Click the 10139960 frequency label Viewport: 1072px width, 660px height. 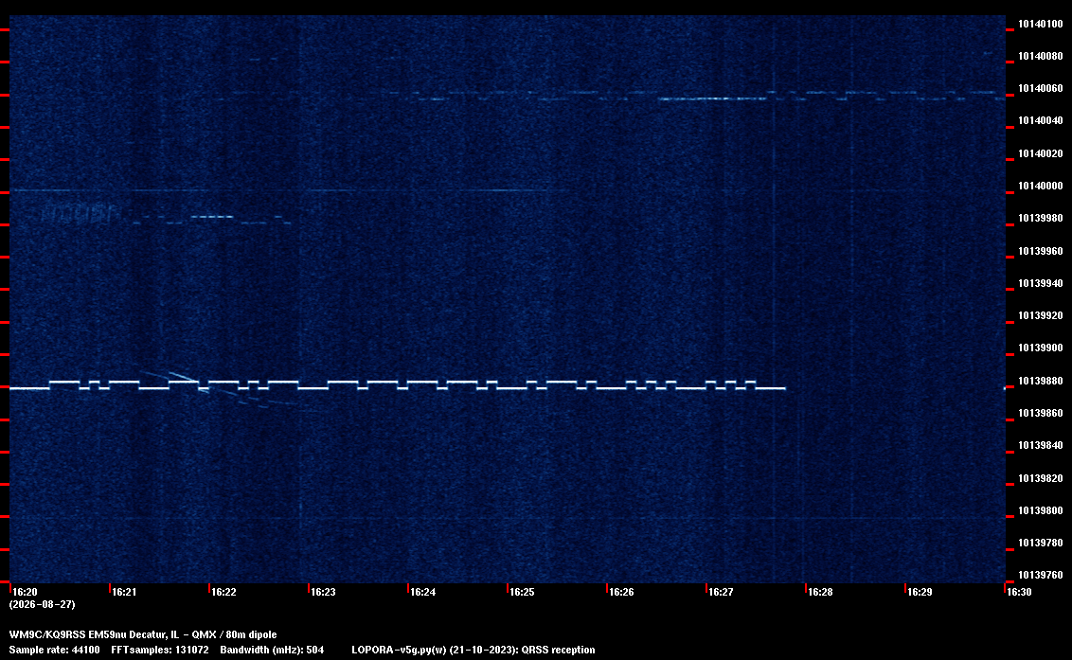pyautogui.click(x=1040, y=251)
